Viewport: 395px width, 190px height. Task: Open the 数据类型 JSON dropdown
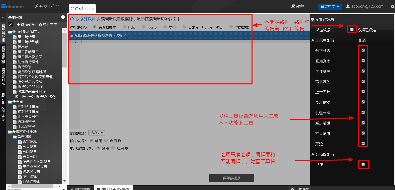pos(97,133)
